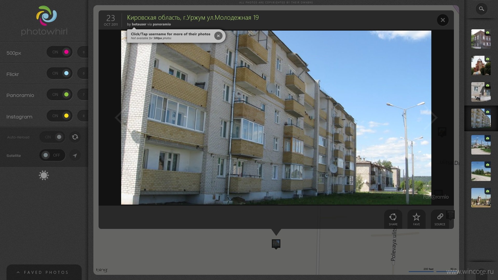Image resolution: width=498 pixels, height=280 pixels.
Task: Select the last town panorama thumbnail
Action: (481, 198)
